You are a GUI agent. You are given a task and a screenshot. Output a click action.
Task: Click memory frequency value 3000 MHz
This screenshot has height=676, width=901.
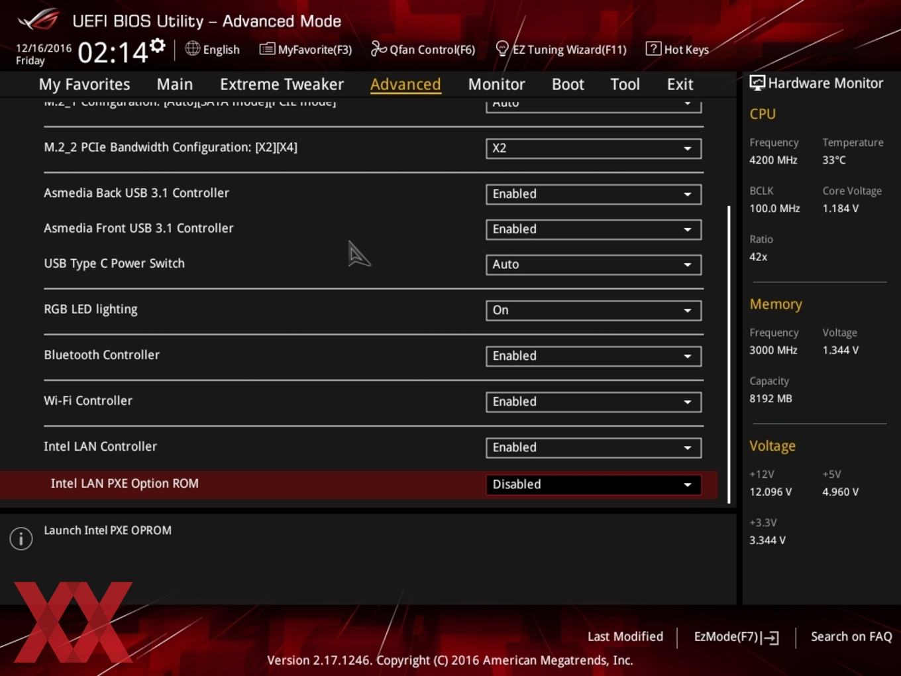point(773,350)
